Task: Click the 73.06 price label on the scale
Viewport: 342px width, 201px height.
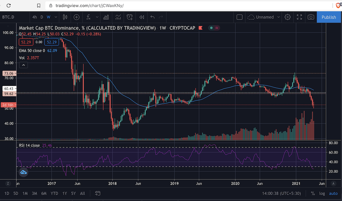Action: click(x=9, y=73)
